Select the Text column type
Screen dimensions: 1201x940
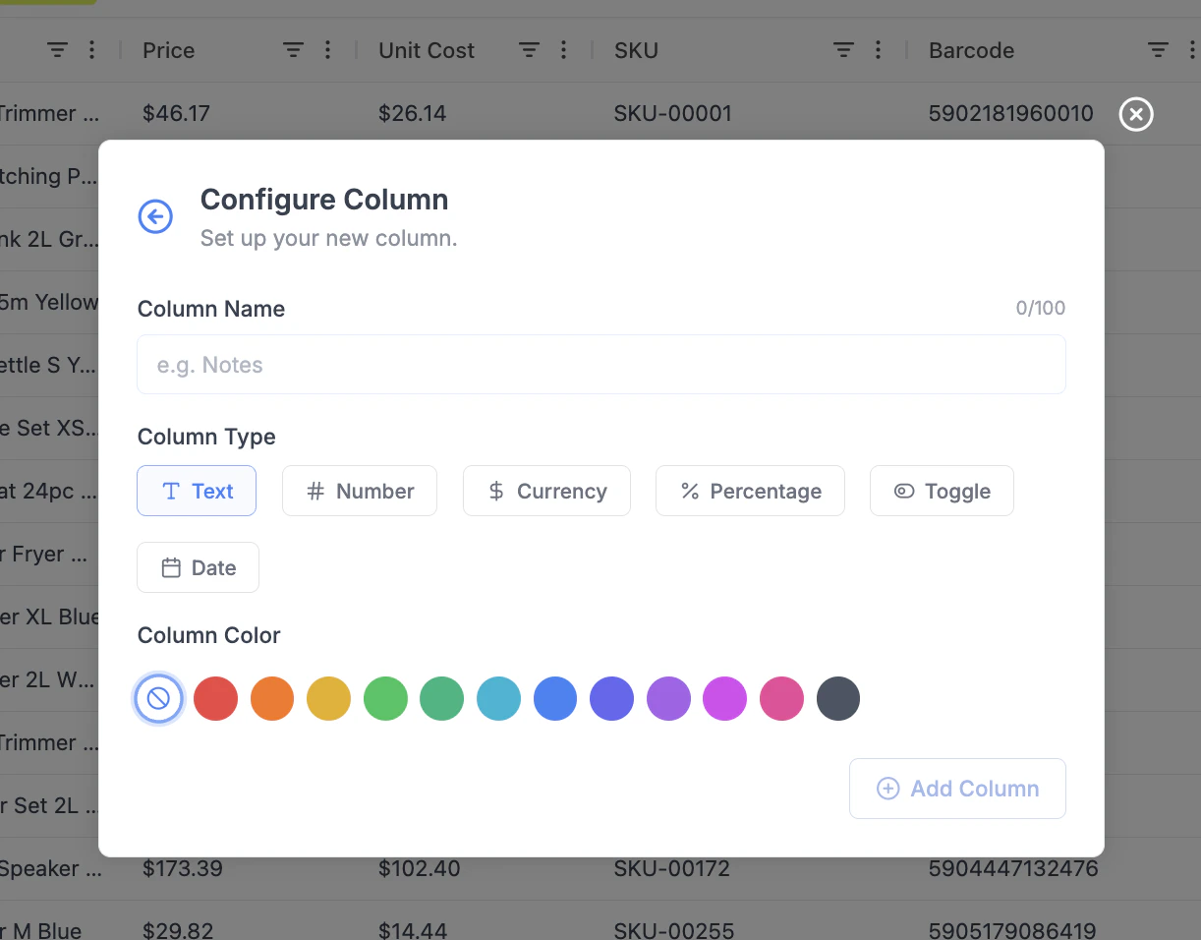point(197,491)
